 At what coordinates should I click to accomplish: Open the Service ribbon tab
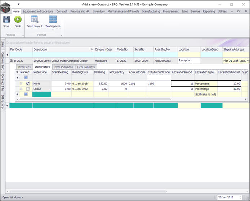pyautogui.click(x=195, y=11)
